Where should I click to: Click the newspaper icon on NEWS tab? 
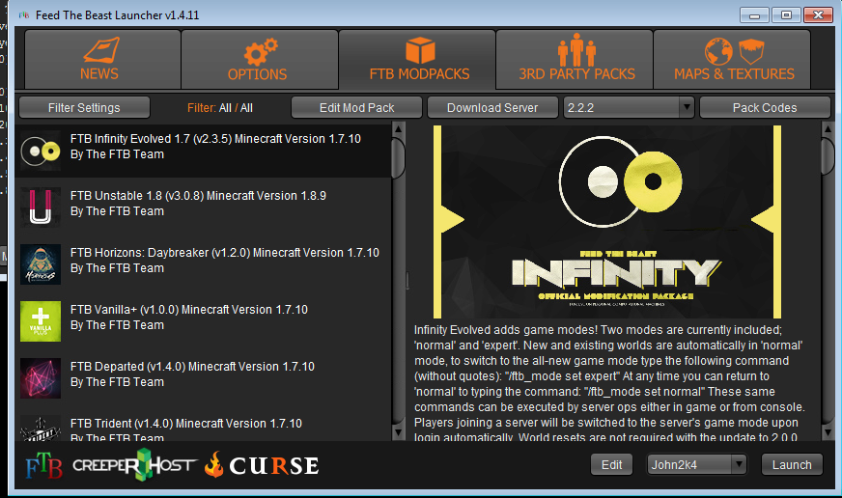pos(101,50)
